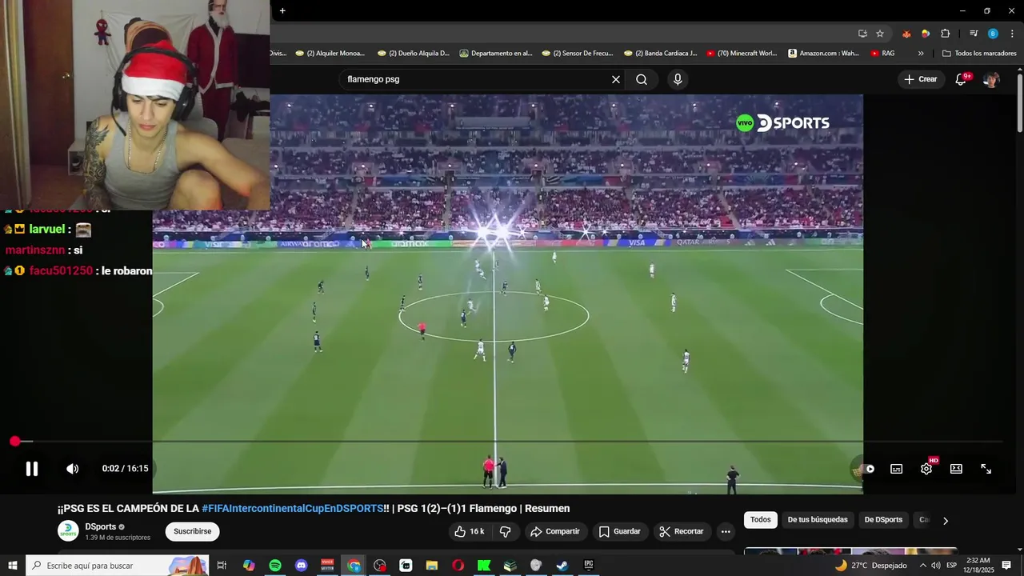This screenshot has width=1024, height=576.
Task: Click Compartir to share the video
Action: point(554,531)
